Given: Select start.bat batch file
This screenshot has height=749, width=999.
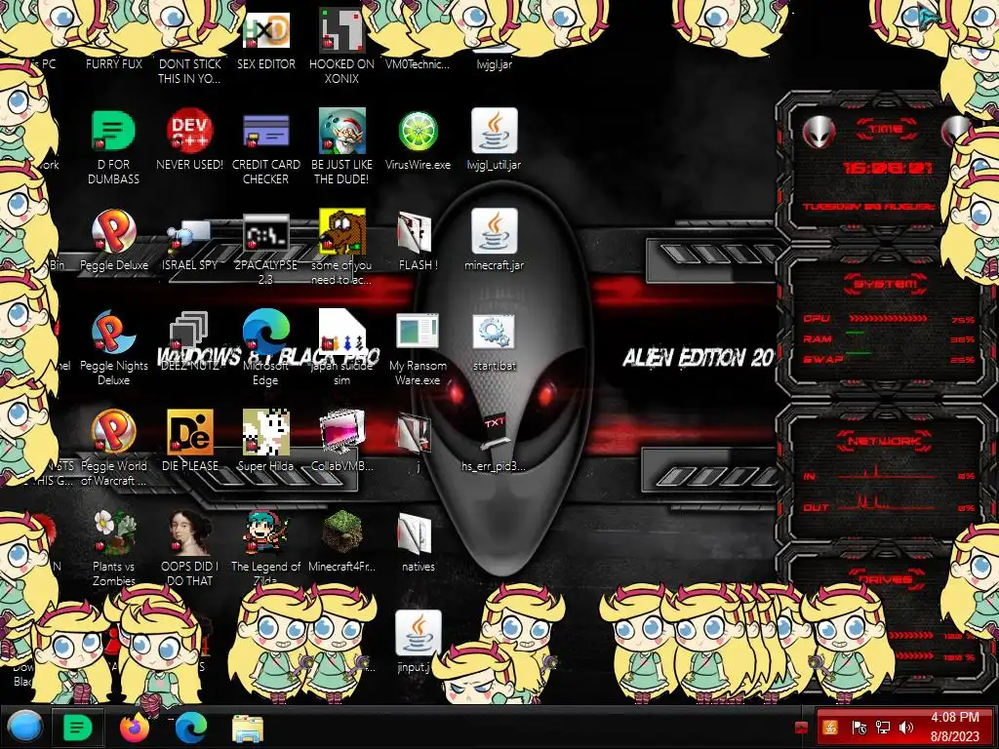Looking at the screenshot, I should pos(495,332).
